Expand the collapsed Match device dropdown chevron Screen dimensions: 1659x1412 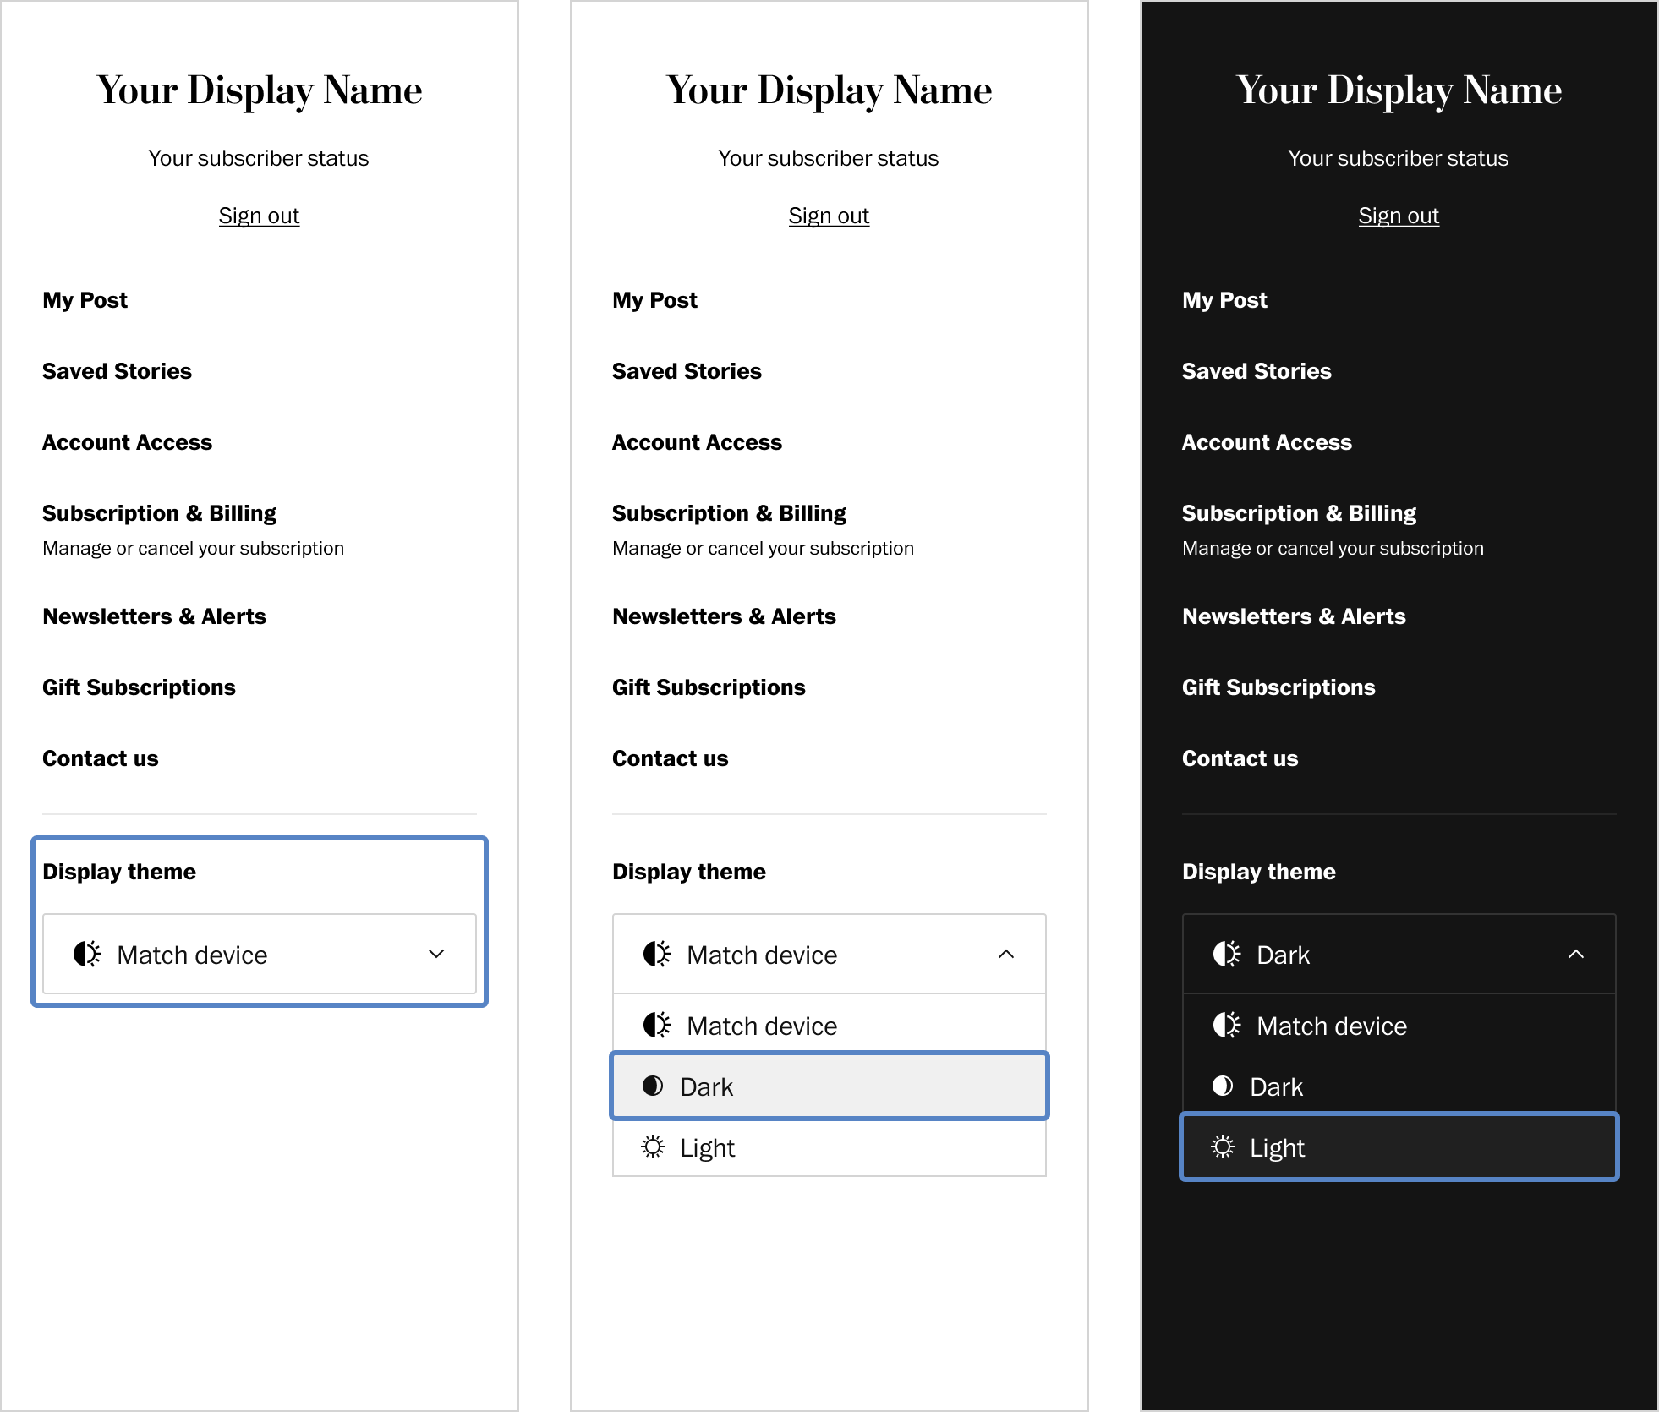(436, 955)
